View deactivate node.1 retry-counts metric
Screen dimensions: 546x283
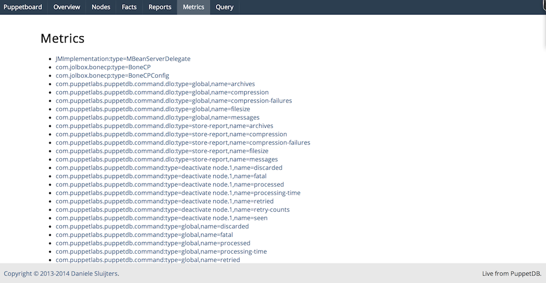click(173, 210)
